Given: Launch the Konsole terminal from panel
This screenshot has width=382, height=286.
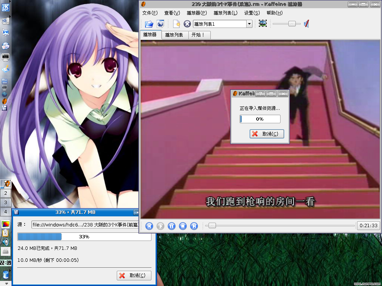Looking at the screenshot, I should click(5, 57).
